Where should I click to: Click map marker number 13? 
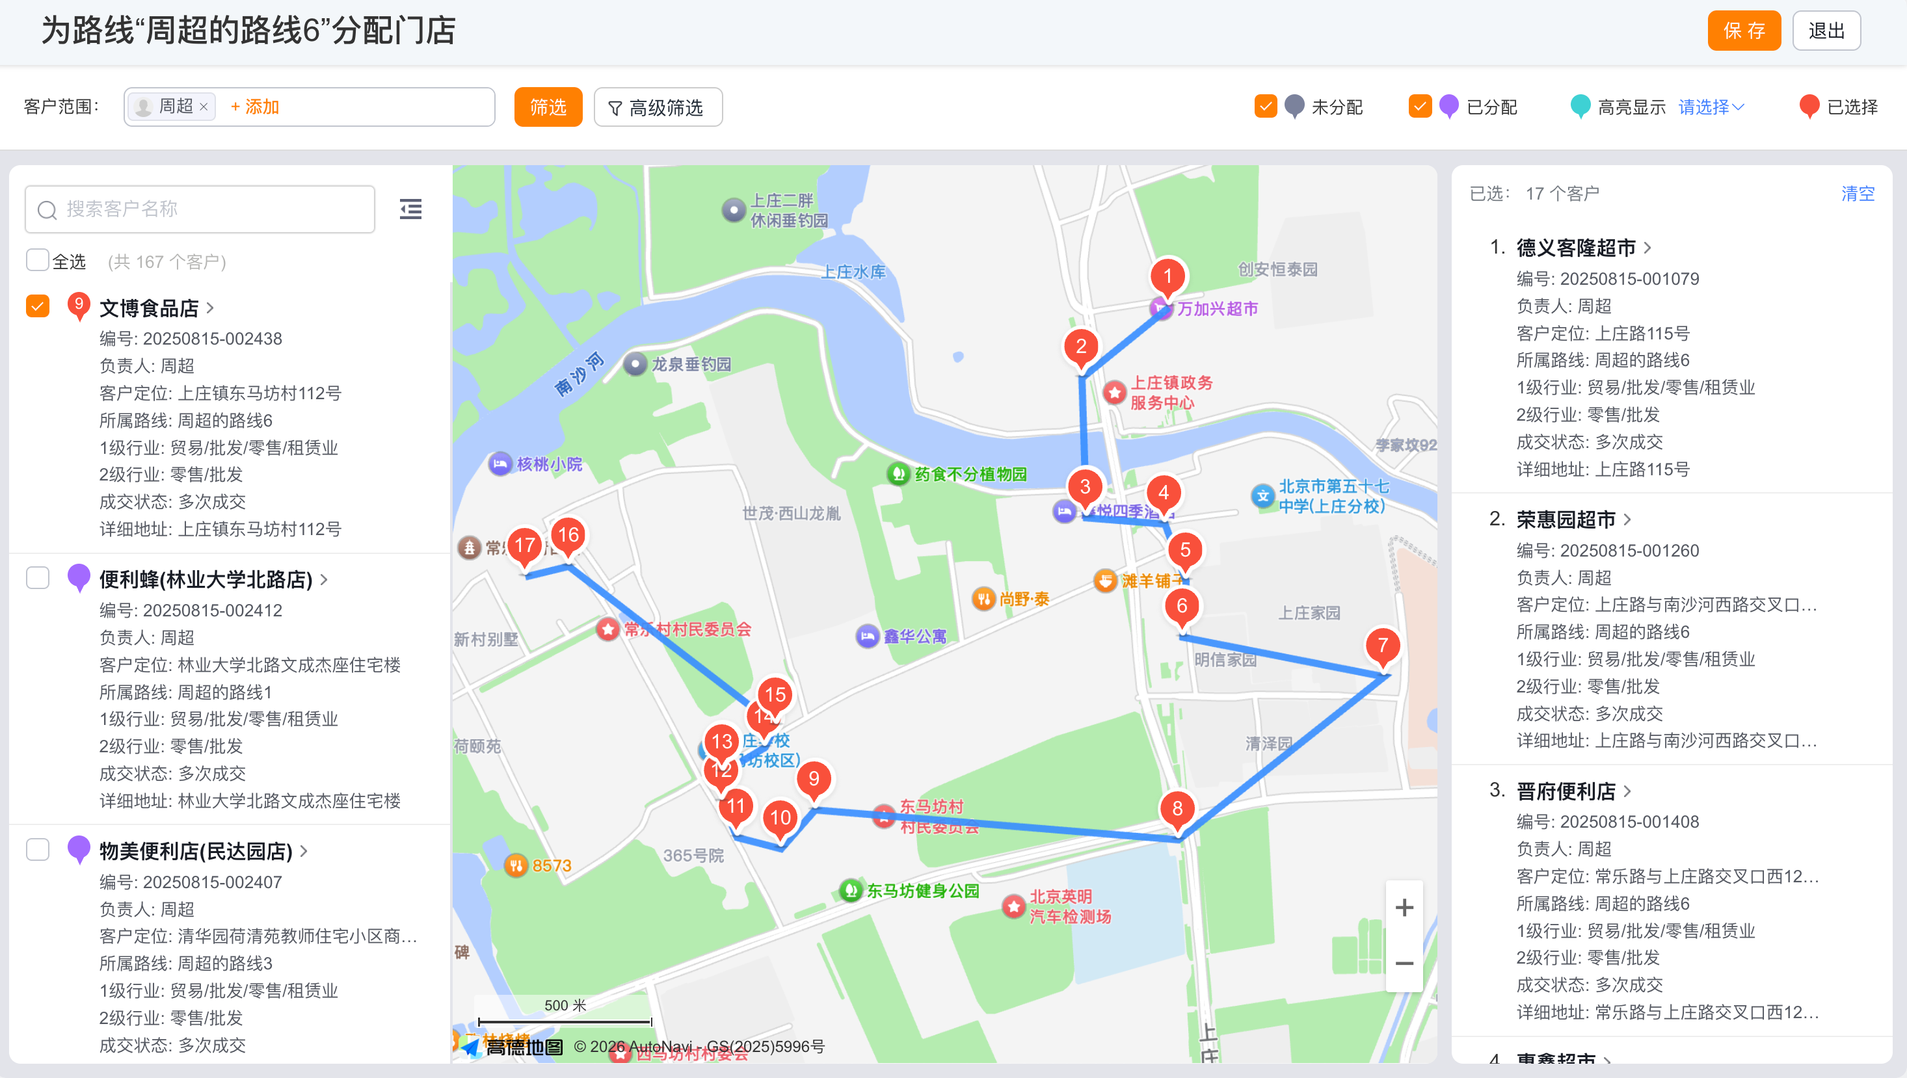pyautogui.click(x=721, y=743)
